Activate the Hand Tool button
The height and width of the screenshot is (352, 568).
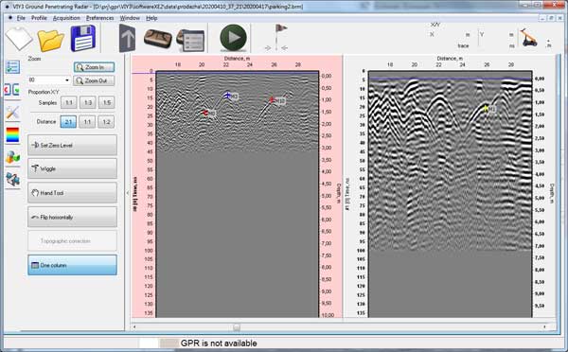(73, 193)
